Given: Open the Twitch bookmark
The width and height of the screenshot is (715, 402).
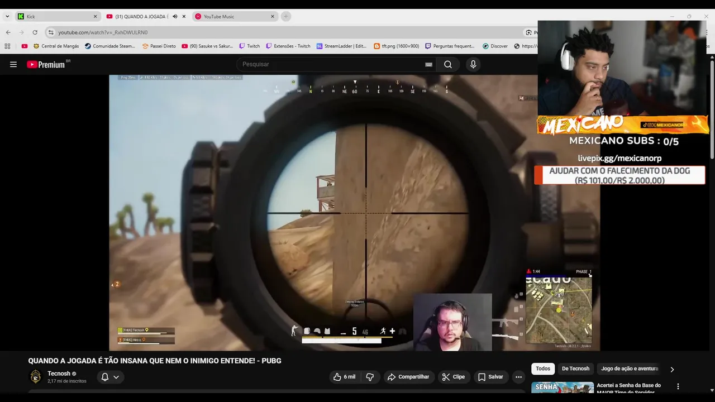Looking at the screenshot, I should coord(250,46).
